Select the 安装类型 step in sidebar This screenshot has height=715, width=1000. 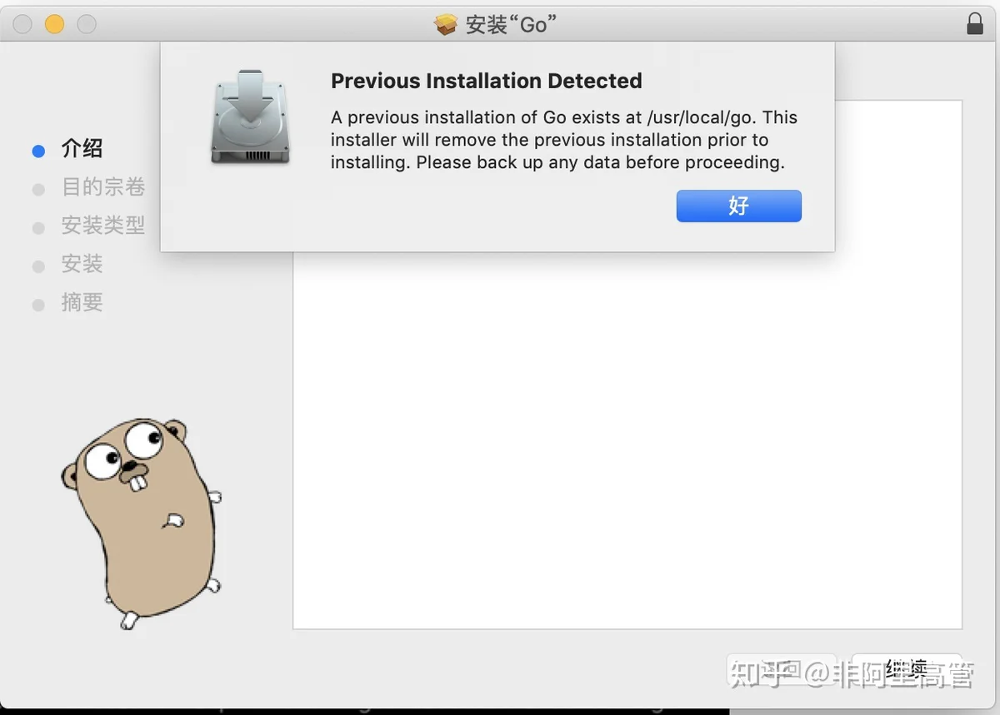tap(103, 226)
